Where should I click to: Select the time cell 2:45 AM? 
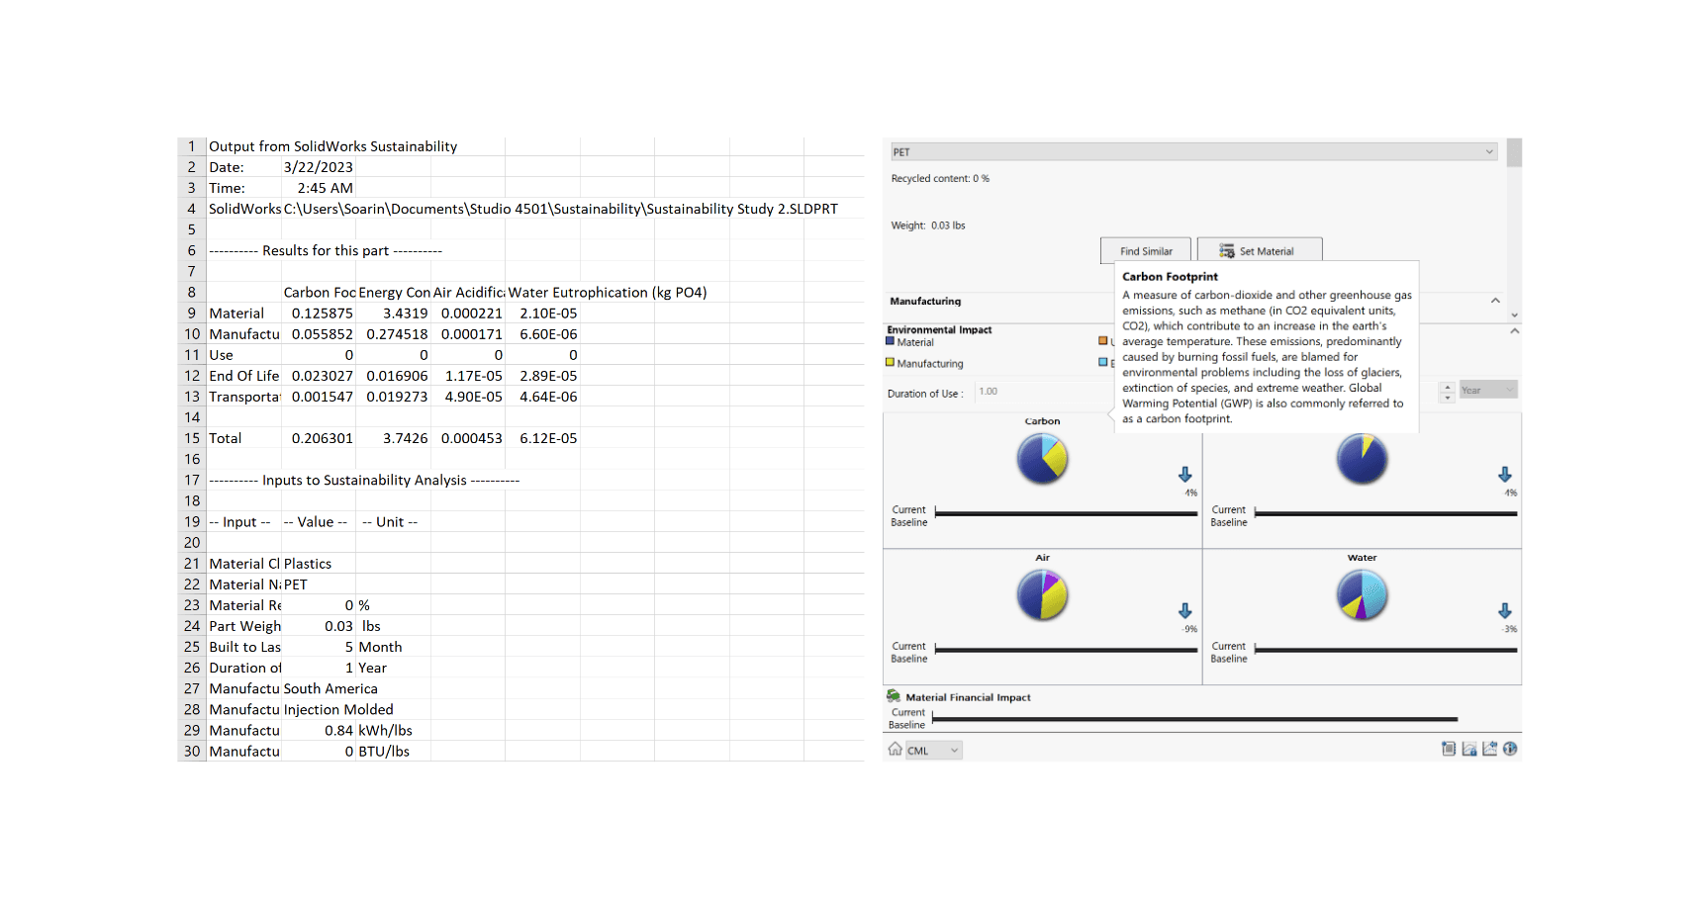(319, 188)
